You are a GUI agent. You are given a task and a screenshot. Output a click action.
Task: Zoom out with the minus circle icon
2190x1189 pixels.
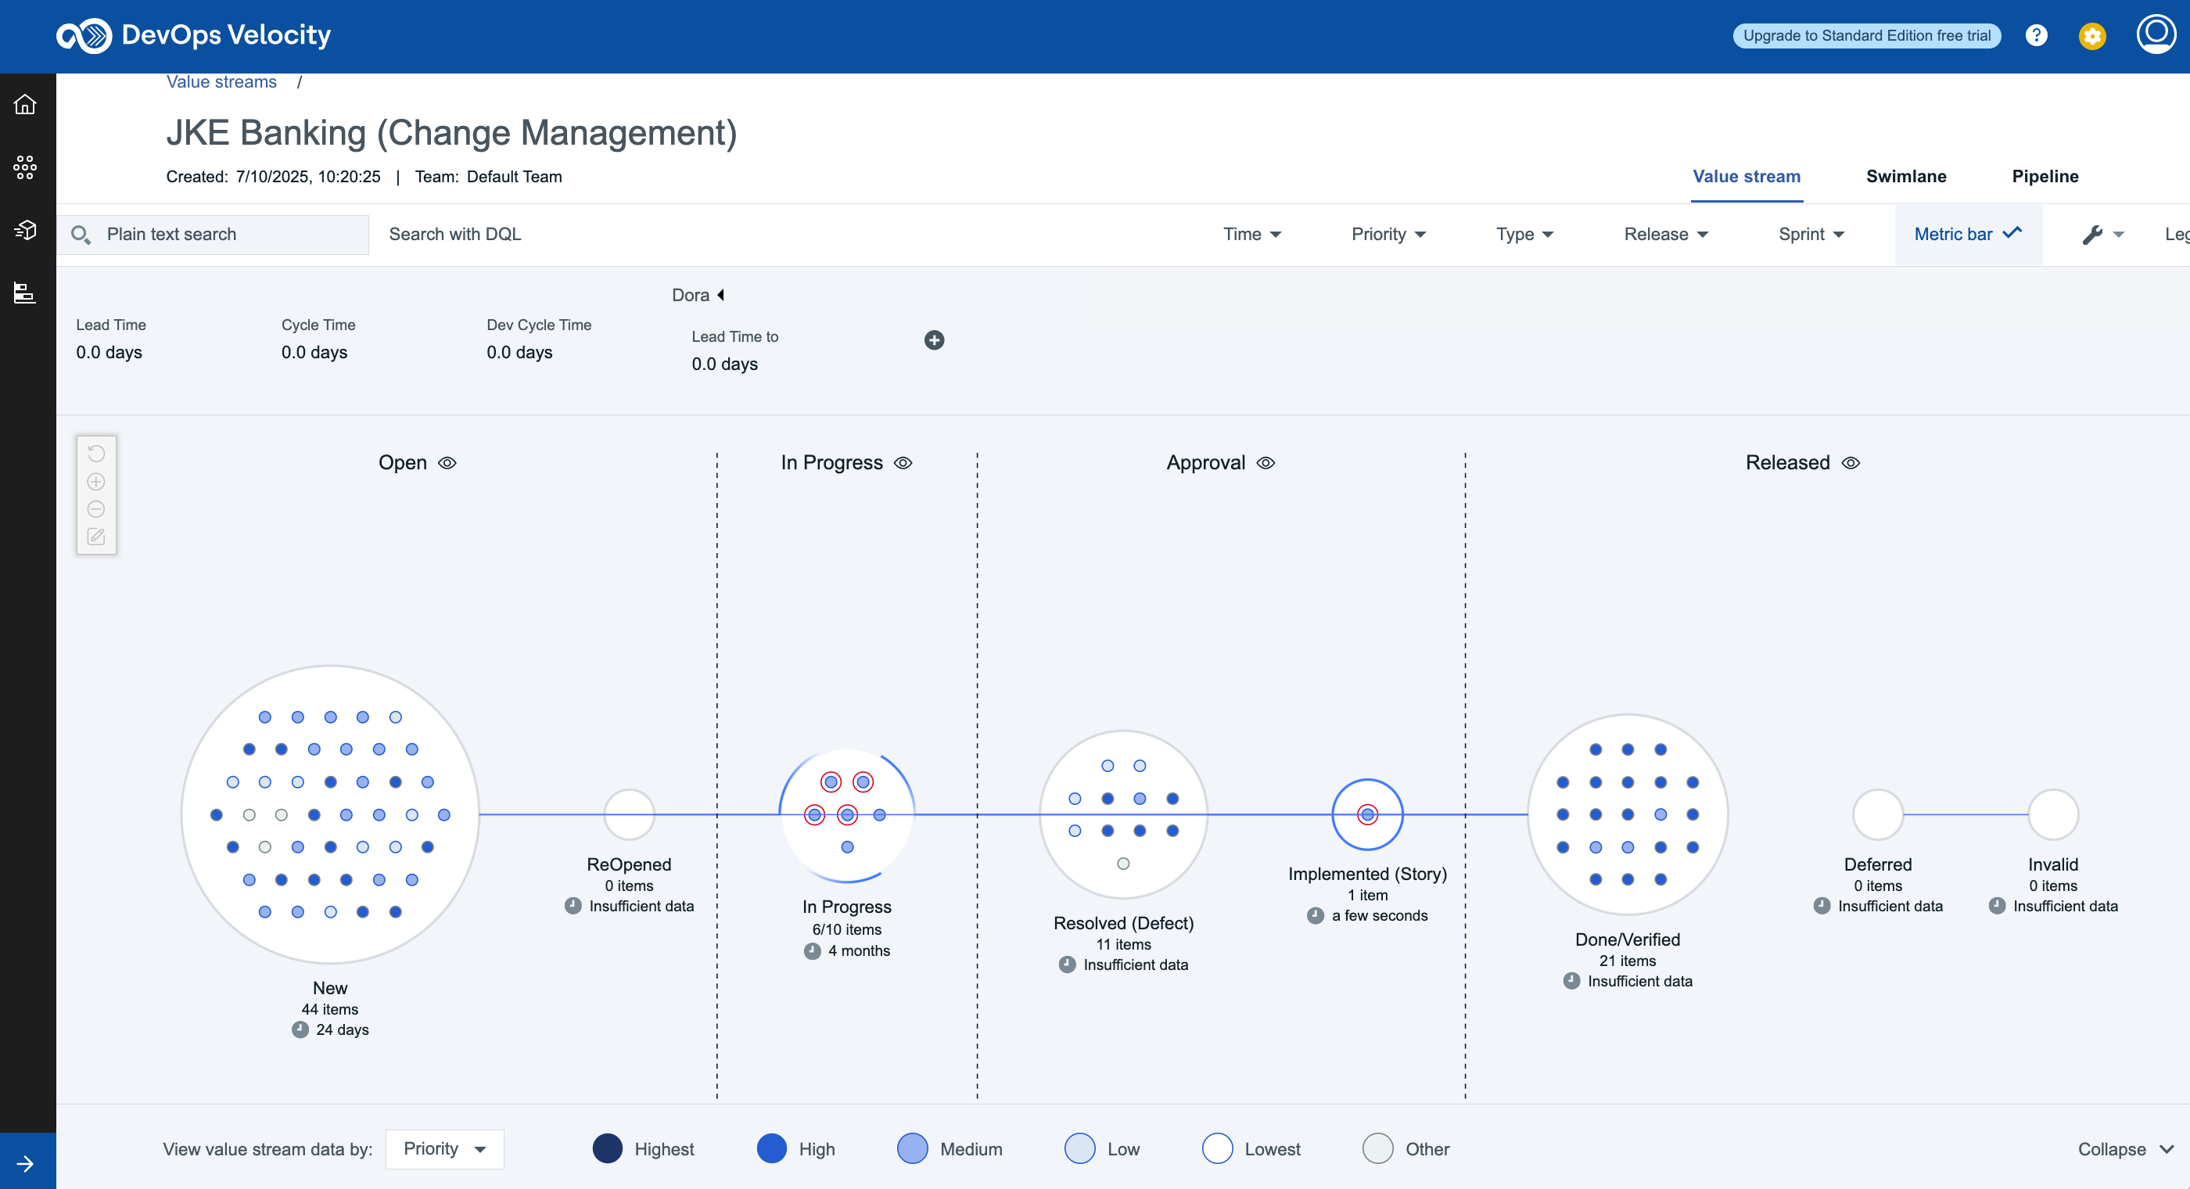[96, 509]
